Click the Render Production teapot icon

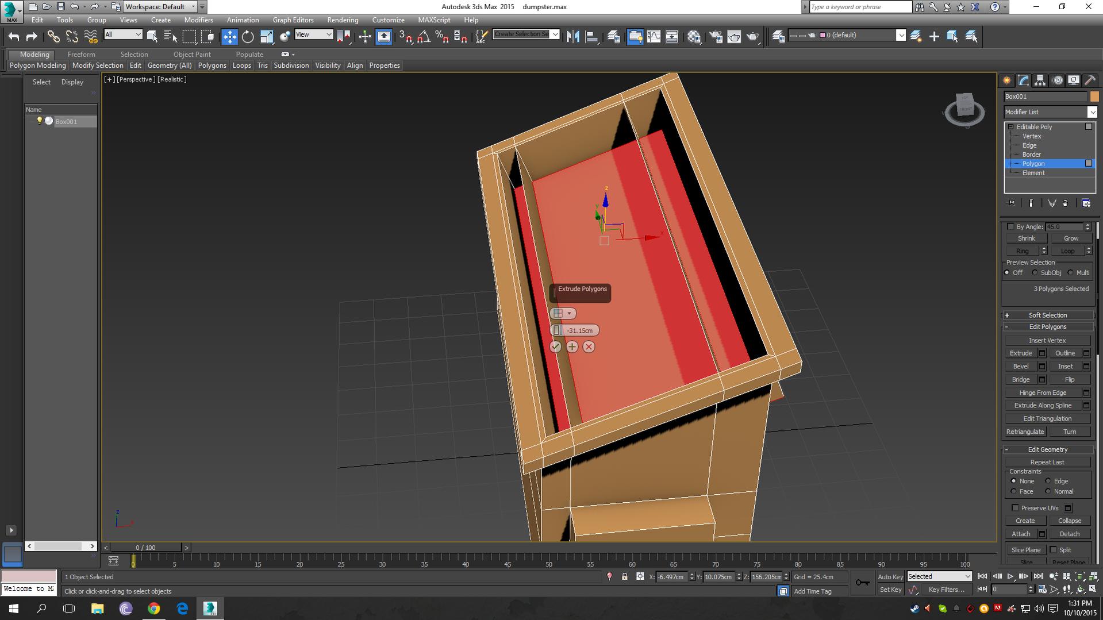pos(753,36)
